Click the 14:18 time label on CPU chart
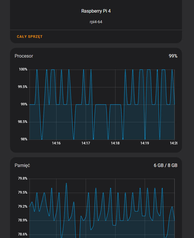Image resolution: width=194 pixels, height=238 pixels. (115, 143)
